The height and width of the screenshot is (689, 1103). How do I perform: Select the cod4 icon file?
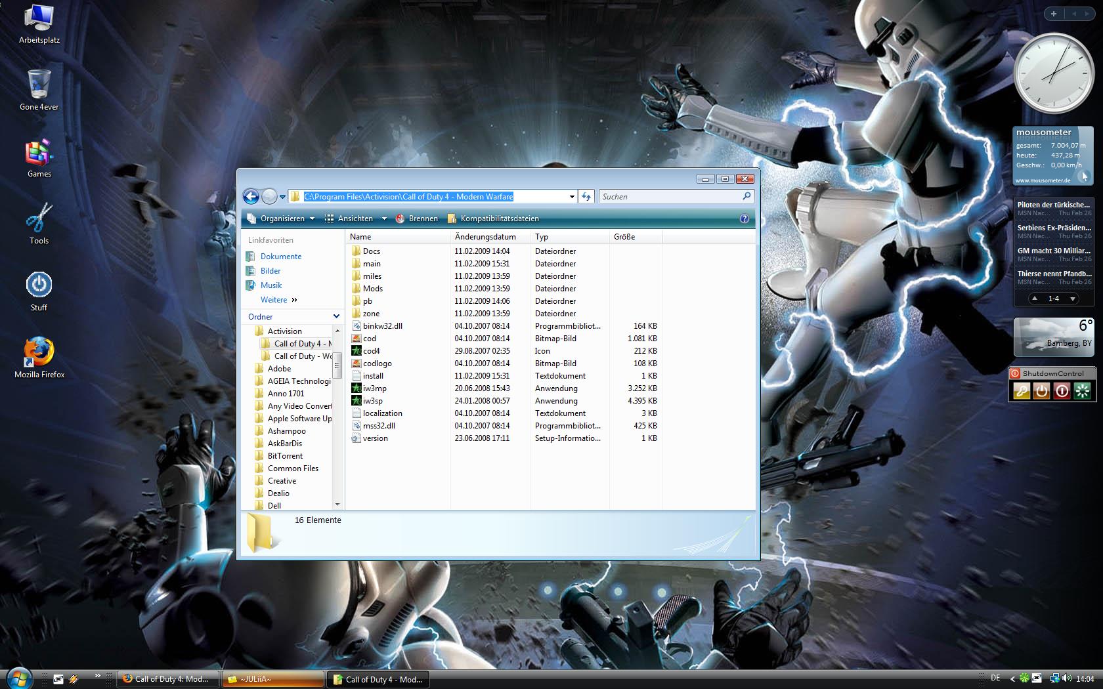click(371, 351)
